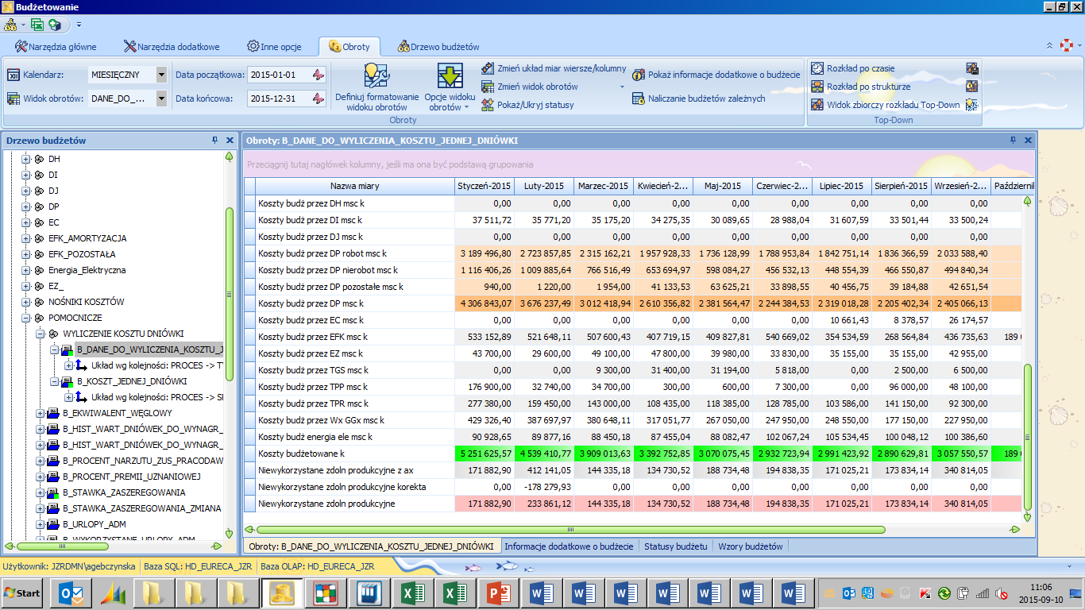
Task: Click the grid horizontal scrollbar thumb
Action: pyautogui.click(x=571, y=529)
